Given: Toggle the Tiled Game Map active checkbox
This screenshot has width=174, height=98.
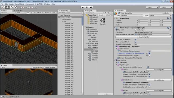Looking at the screenshot, I should [119, 13].
